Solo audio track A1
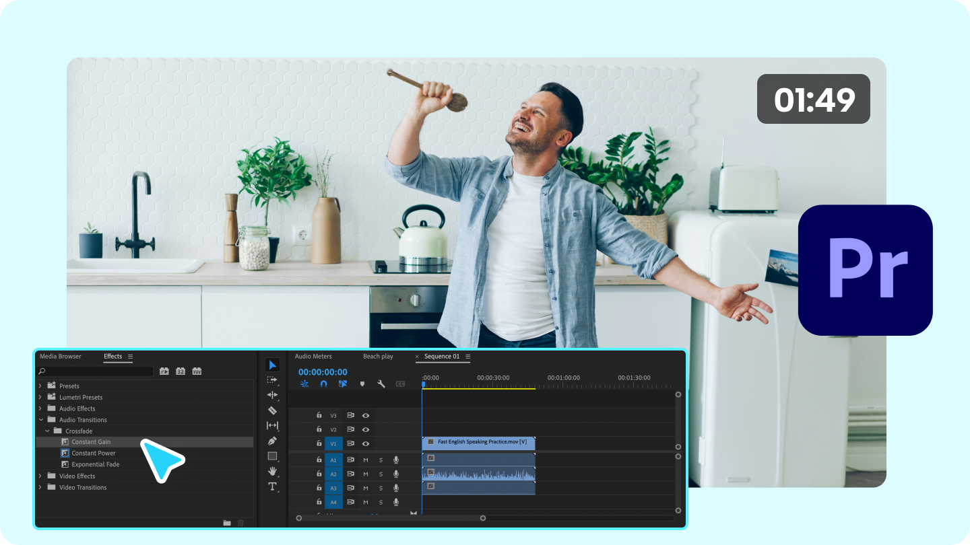Screen dimensions: 970x545 [381, 460]
